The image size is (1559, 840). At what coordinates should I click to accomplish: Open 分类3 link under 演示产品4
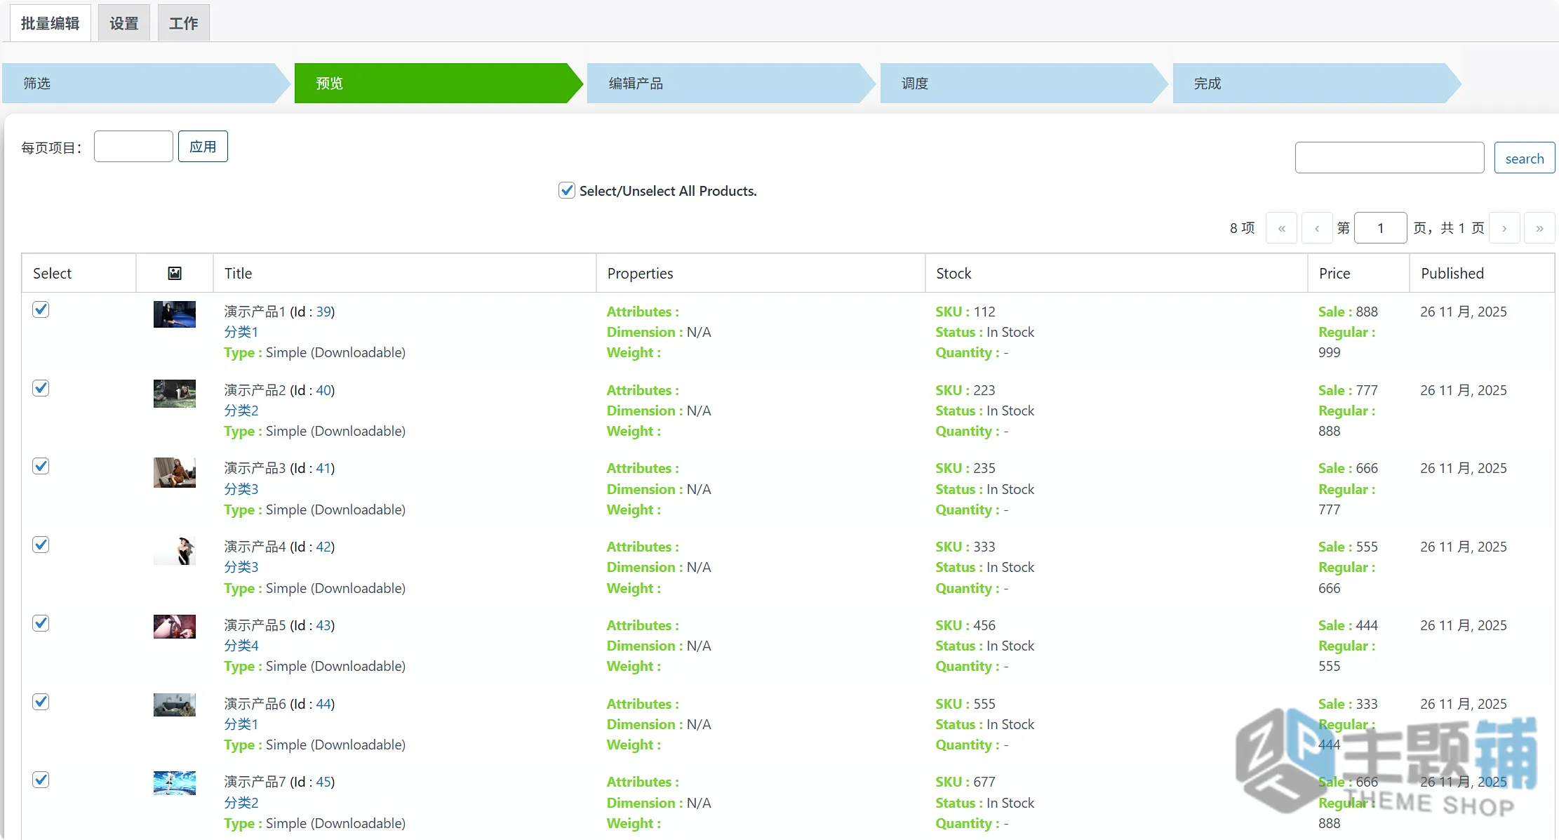[241, 567]
